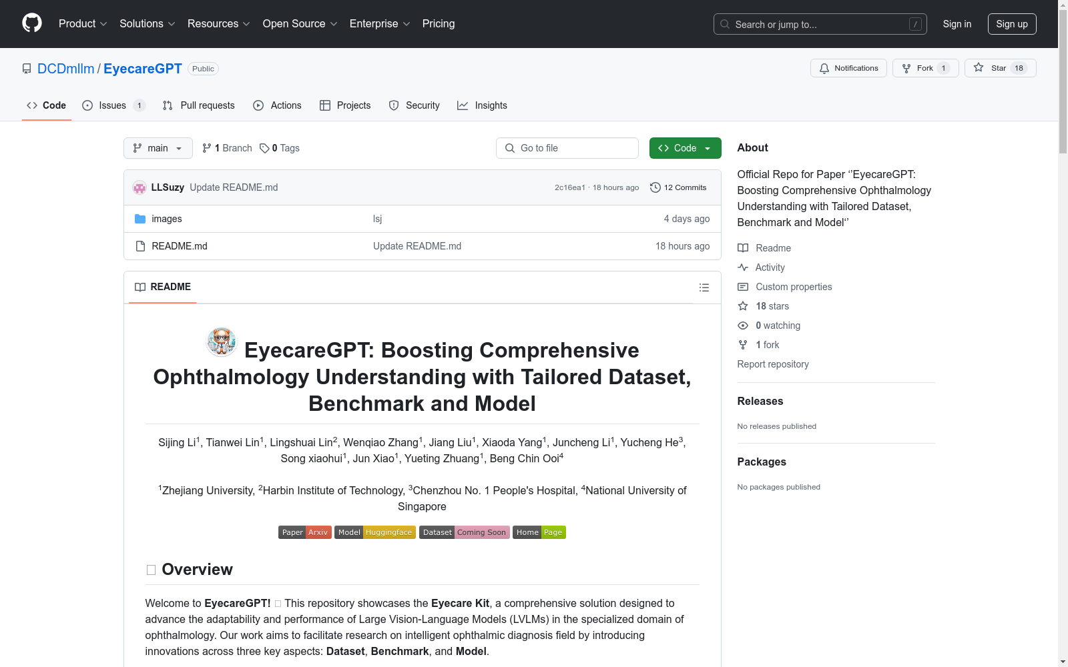The width and height of the screenshot is (1068, 667).
Task: Open the green Code dropdown button
Action: tap(685, 148)
